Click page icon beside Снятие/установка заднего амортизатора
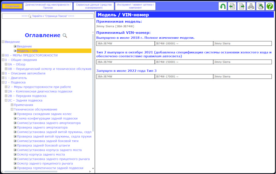The width and height of the screenshot is (276, 174). point(15,123)
